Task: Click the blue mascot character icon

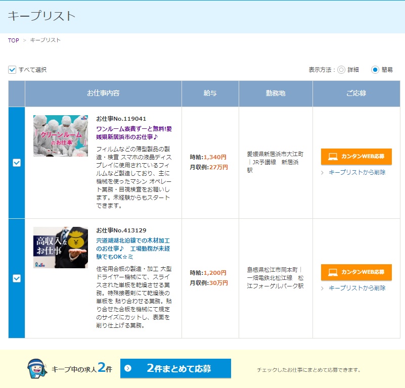Action: point(35,369)
